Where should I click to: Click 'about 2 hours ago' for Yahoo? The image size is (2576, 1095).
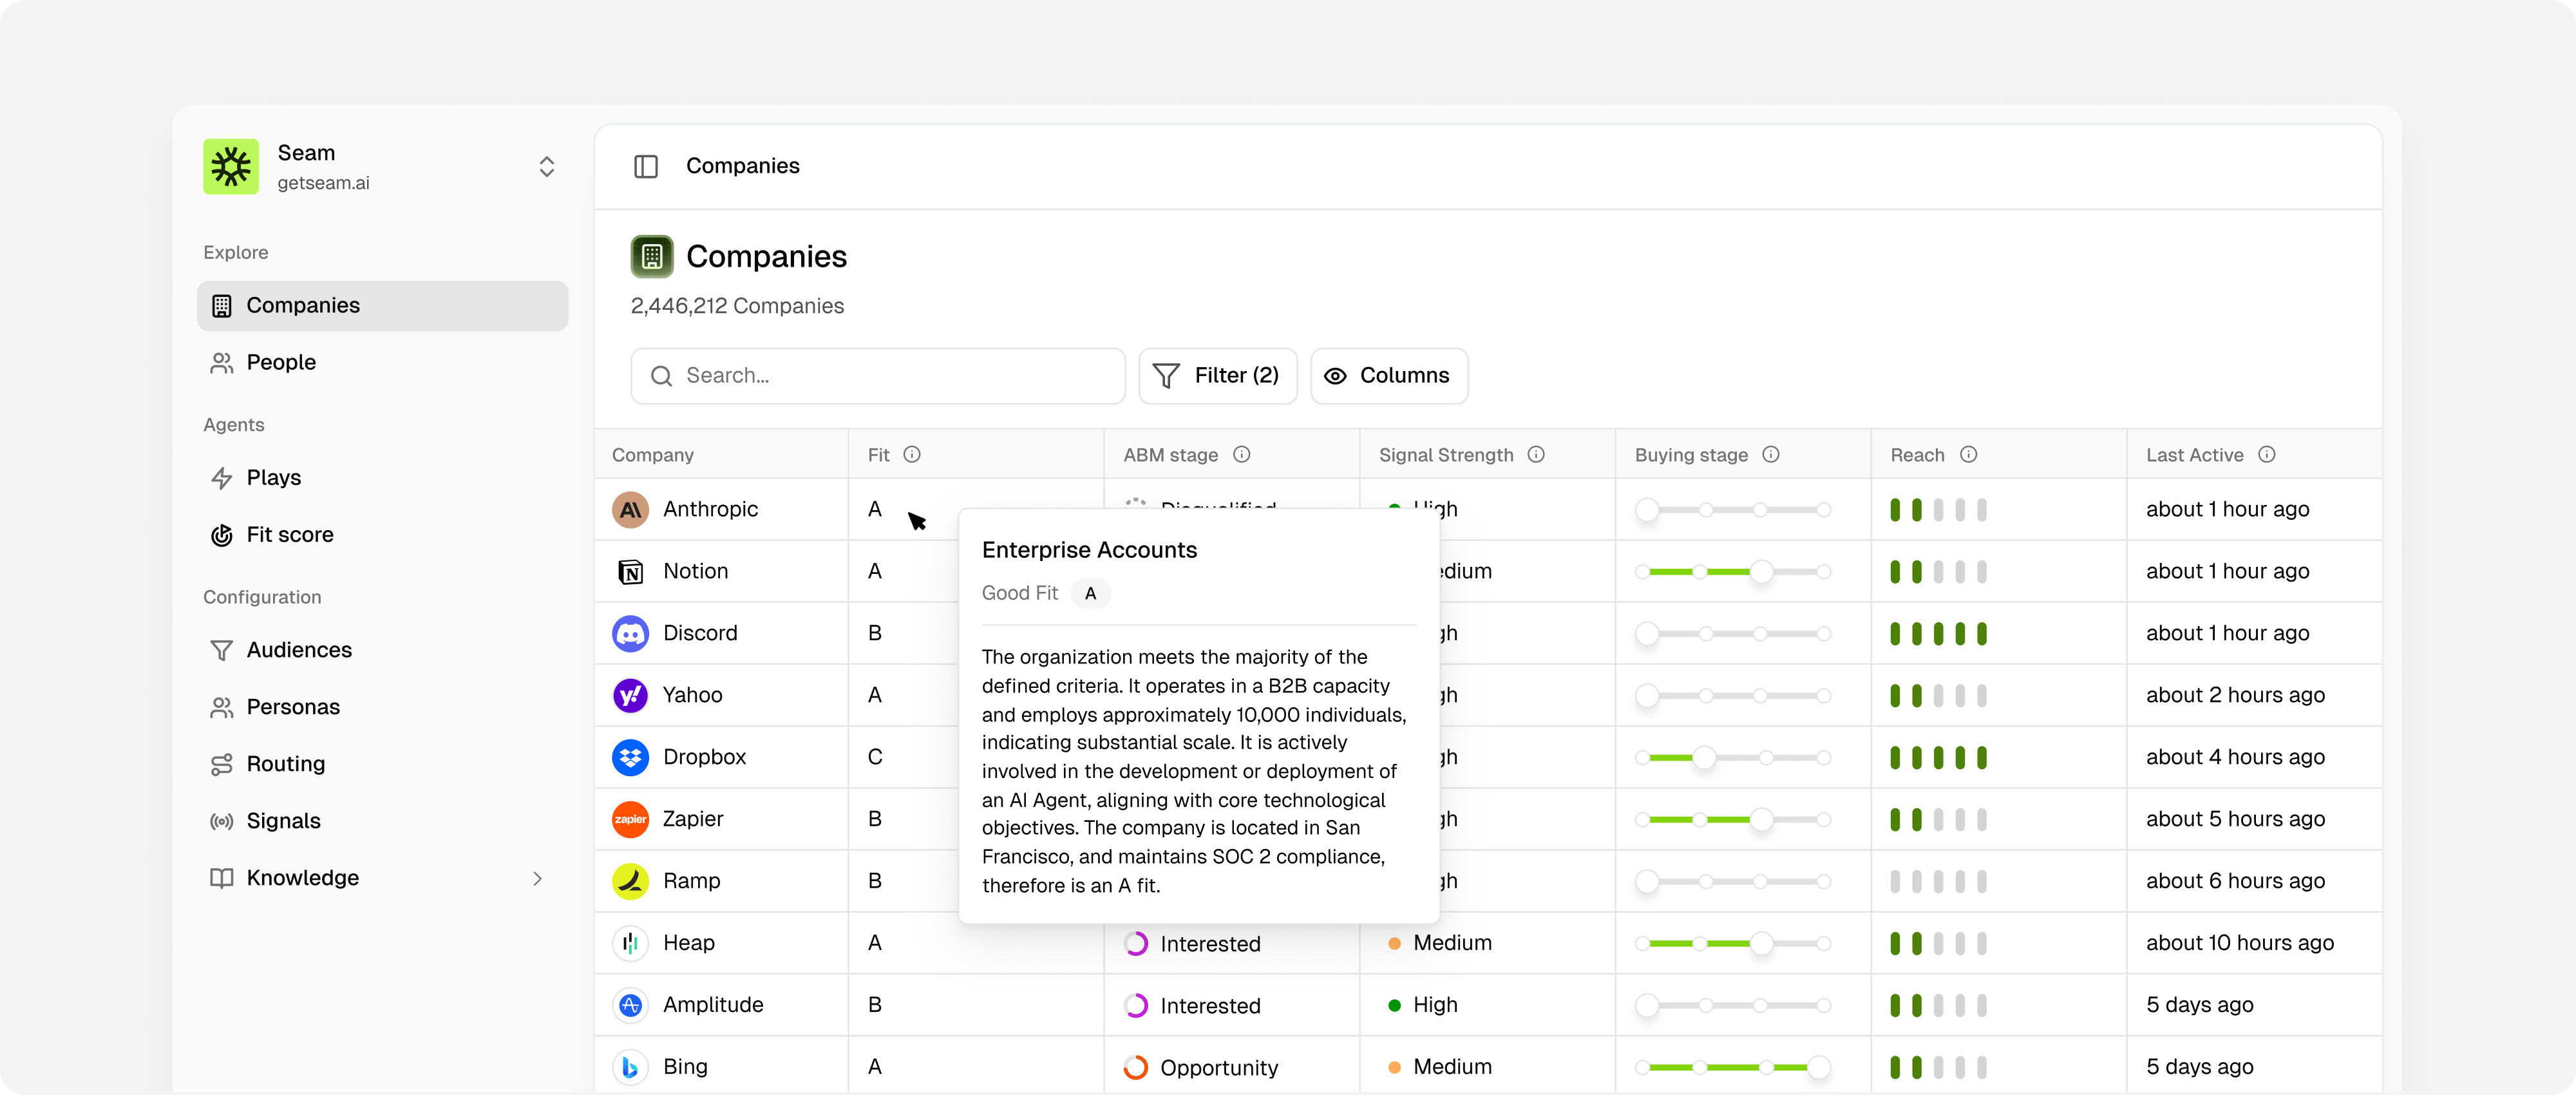tap(2235, 695)
